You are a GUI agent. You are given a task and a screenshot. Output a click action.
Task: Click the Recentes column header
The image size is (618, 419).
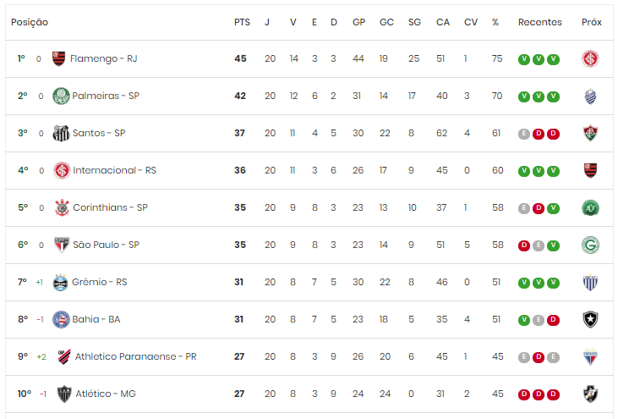pyautogui.click(x=539, y=22)
